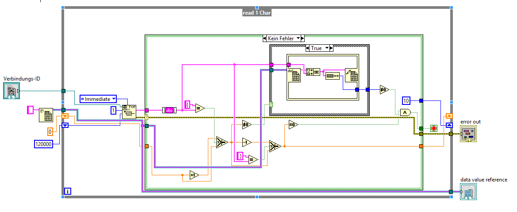Click the error out cluster indicator

(x=468, y=134)
